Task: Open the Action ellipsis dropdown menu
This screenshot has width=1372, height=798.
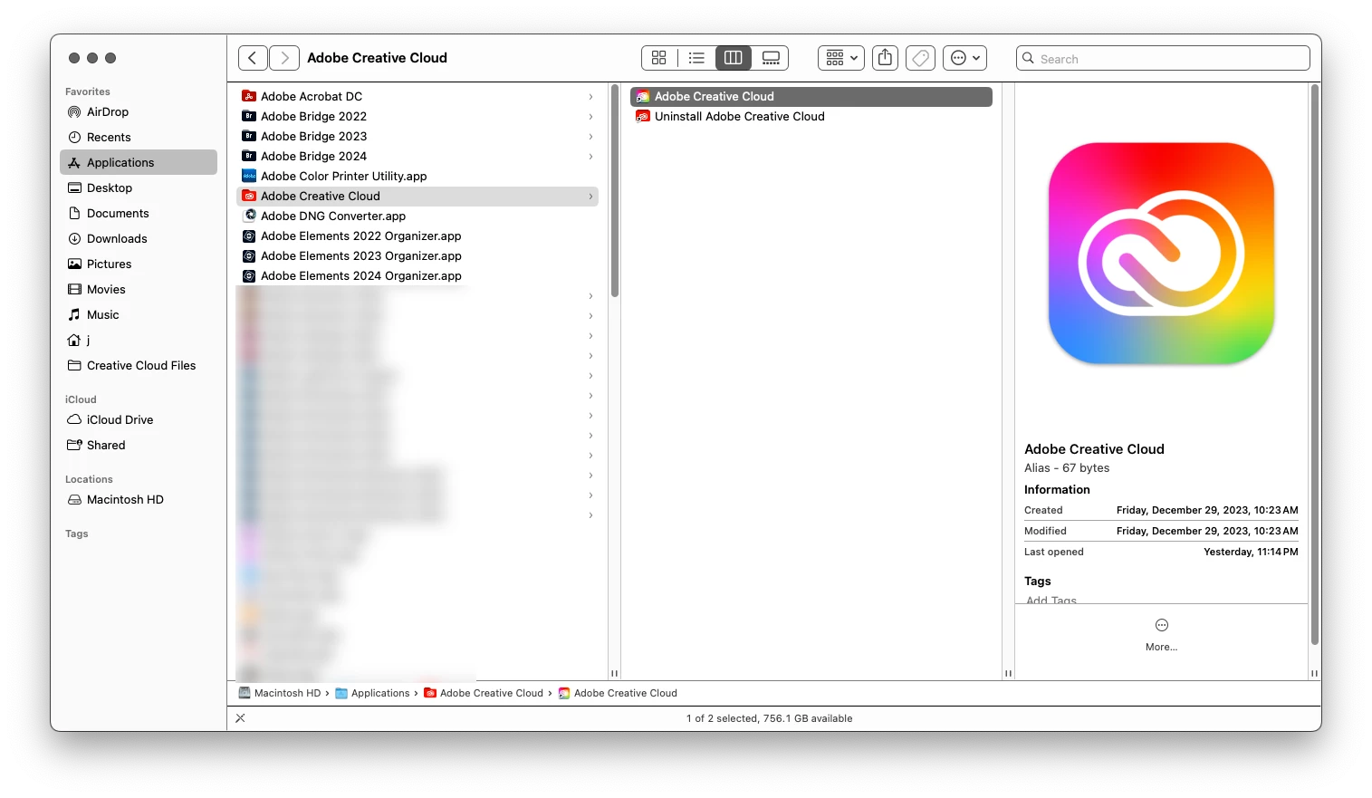Action: [x=964, y=58]
